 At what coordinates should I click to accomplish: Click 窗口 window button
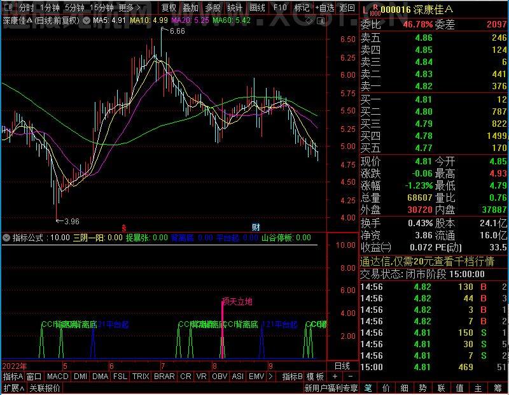34,377
